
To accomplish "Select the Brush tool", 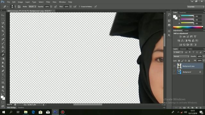I will (3, 43).
